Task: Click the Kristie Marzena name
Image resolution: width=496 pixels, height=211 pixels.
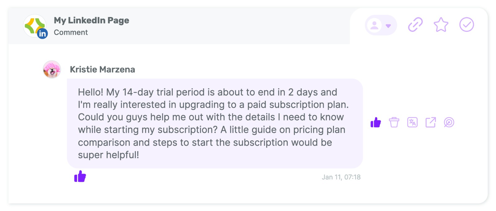Action: pos(102,70)
